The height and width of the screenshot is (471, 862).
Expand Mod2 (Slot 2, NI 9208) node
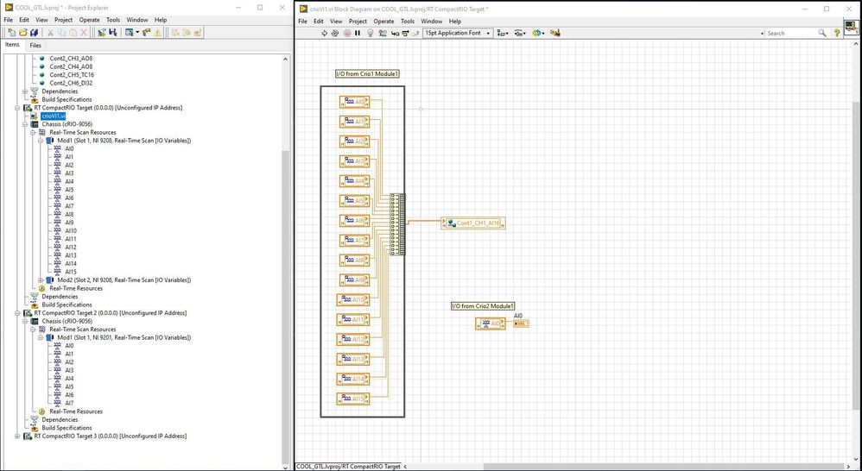pyautogui.click(x=41, y=280)
